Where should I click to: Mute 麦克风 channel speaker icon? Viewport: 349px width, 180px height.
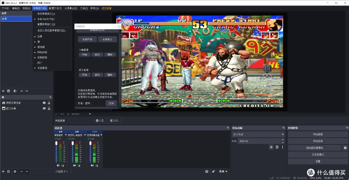[74, 165]
